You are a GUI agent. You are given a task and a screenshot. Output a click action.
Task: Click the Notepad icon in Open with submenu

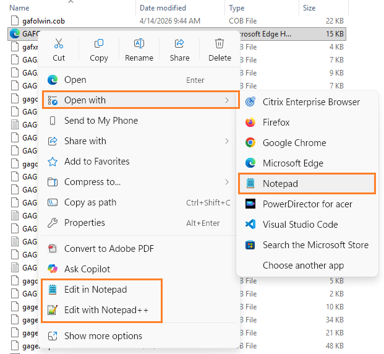pos(250,183)
